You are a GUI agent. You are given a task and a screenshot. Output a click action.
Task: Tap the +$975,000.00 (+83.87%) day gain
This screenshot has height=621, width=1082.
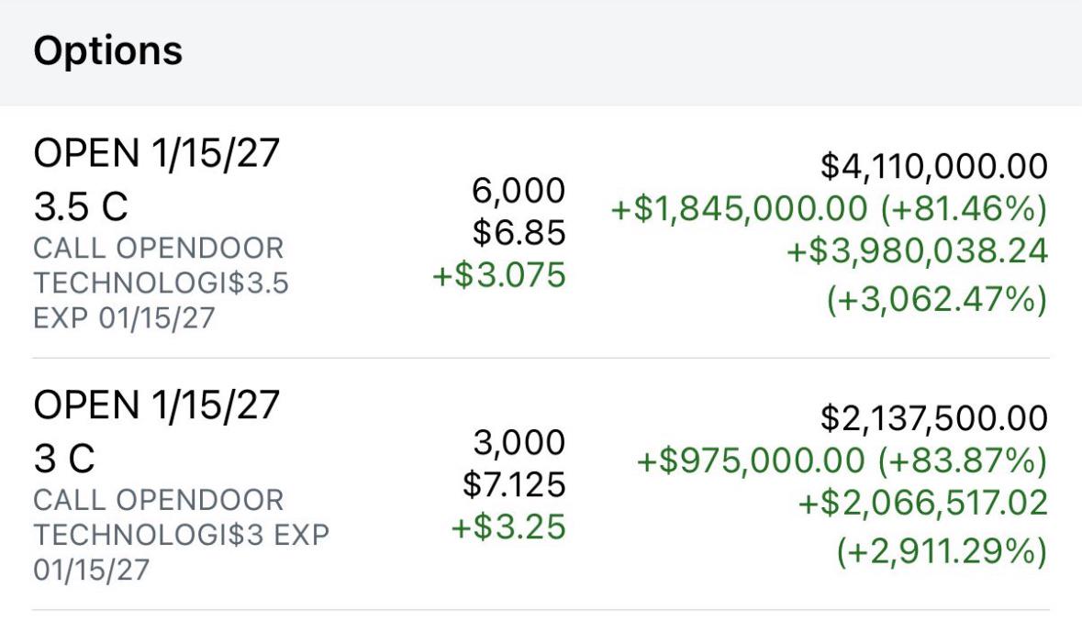click(842, 461)
